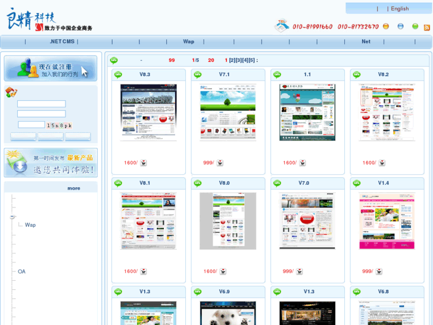Collapse the tree node above Wap

click(x=12, y=216)
